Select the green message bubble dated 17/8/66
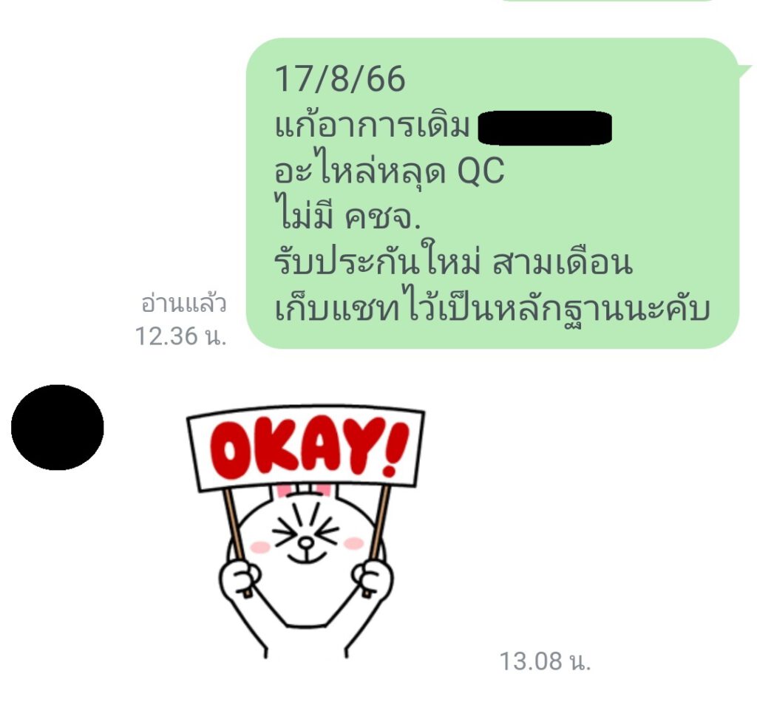The width and height of the screenshot is (757, 705). pyautogui.click(x=492, y=193)
